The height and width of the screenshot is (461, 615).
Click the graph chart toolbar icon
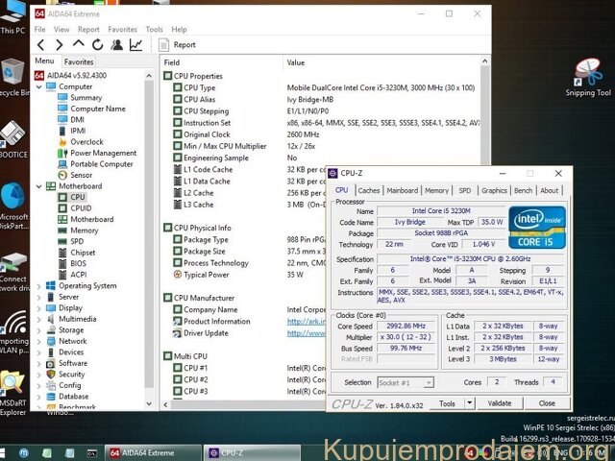point(135,45)
